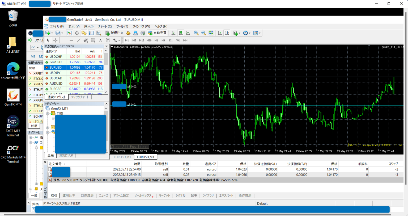Screen dimensions: 408x216
Task: Click the 新規注文 new order button
Action: click(114, 33)
